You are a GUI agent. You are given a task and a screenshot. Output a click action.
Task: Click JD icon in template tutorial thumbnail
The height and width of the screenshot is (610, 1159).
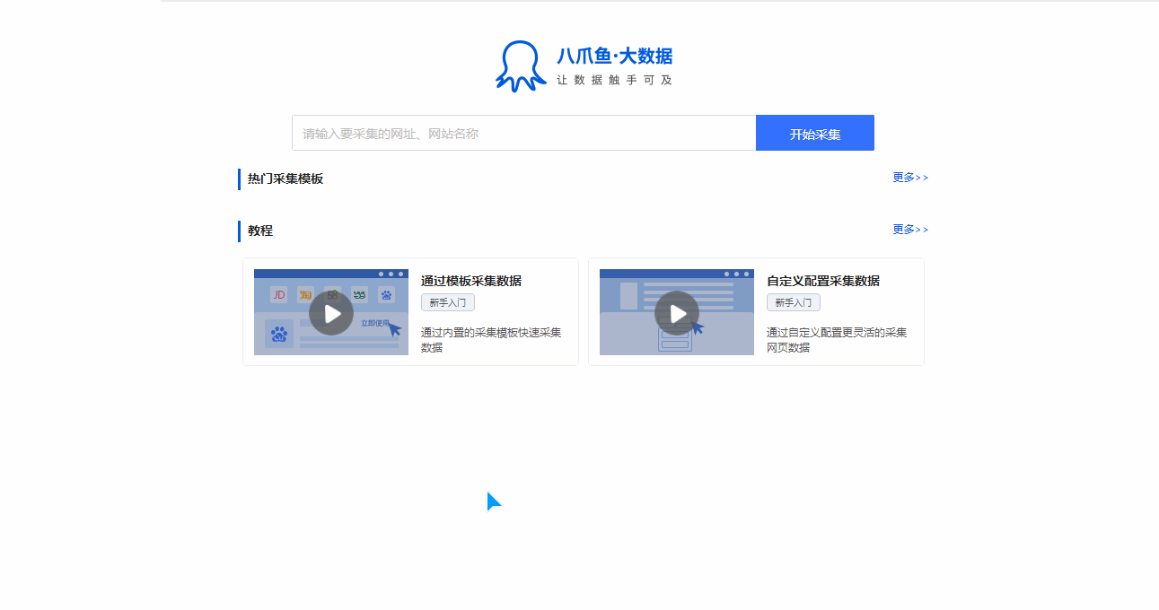point(279,294)
